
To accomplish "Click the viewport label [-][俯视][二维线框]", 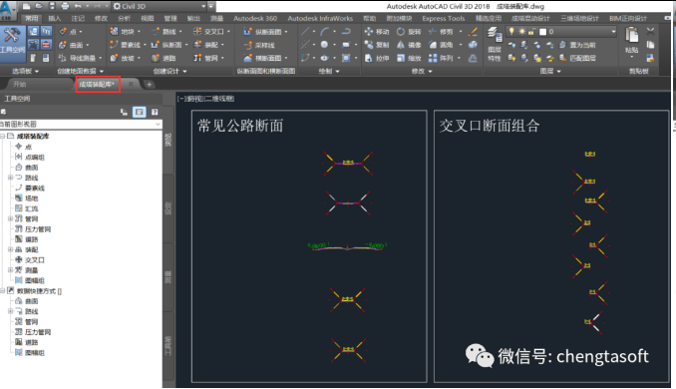I will click(x=205, y=99).
